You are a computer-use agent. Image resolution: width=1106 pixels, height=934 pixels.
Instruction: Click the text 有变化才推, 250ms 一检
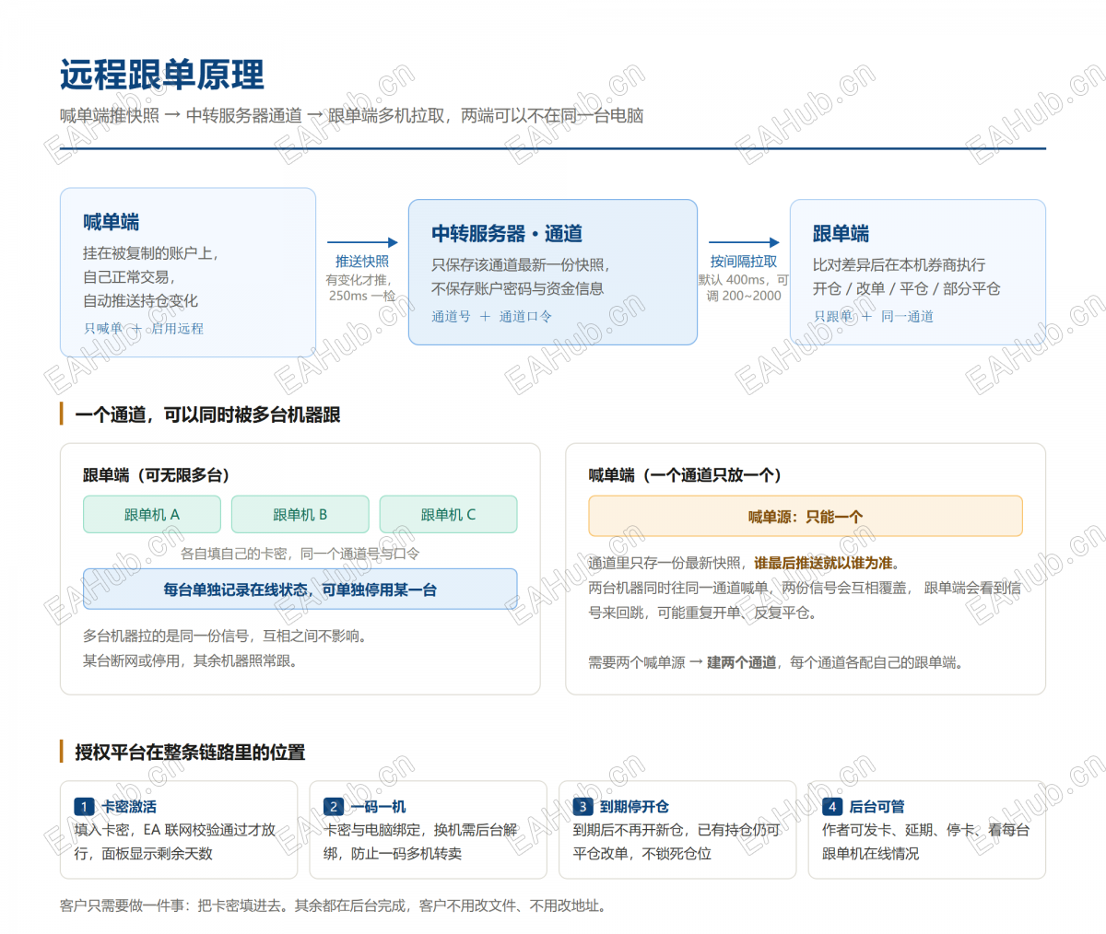pos(362,287)
